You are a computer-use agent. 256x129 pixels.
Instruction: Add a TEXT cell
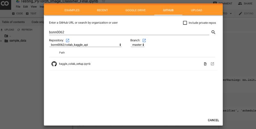31,13
